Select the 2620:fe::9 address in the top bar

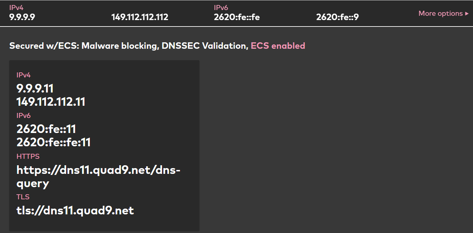[337, 16]
